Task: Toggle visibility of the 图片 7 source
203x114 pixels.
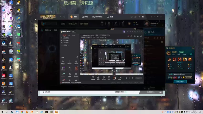Action: (x=61, y=45)
